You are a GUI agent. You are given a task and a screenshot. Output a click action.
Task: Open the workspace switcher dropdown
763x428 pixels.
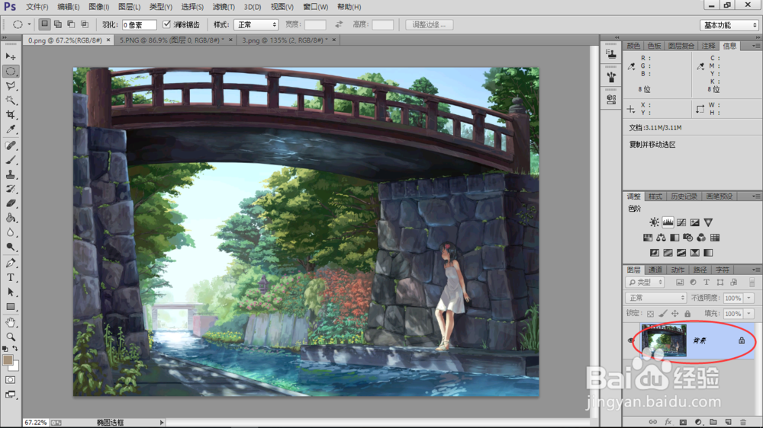(x=729, y=25)
